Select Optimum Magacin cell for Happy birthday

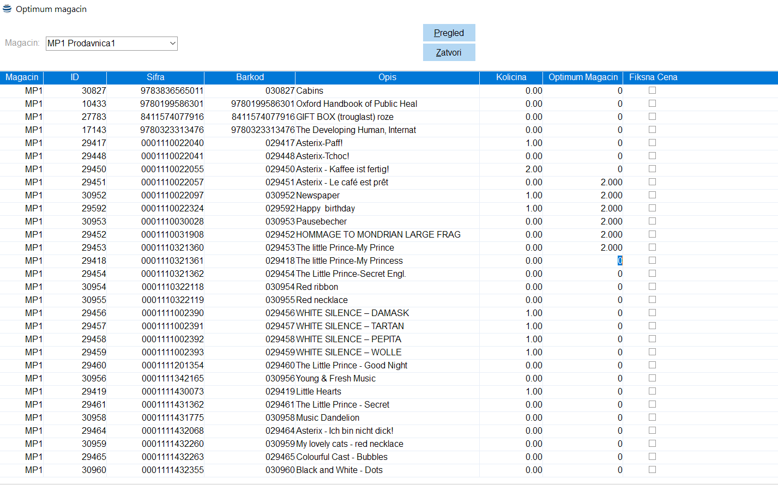pos(583,209)
